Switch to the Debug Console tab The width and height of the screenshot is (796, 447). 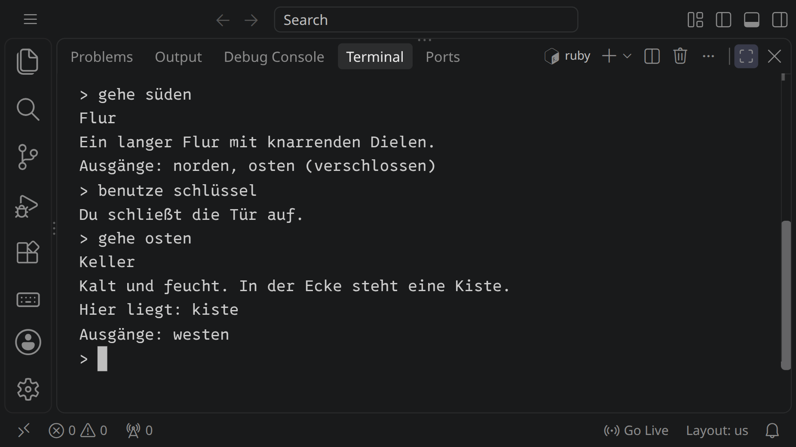(x=274, y=57)
